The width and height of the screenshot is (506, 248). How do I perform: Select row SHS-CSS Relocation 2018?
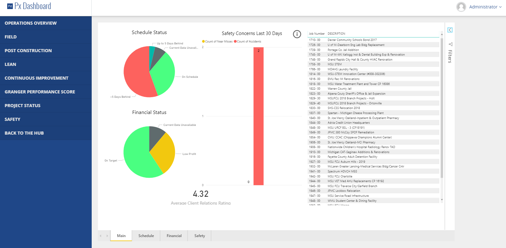tap(374, 108)
